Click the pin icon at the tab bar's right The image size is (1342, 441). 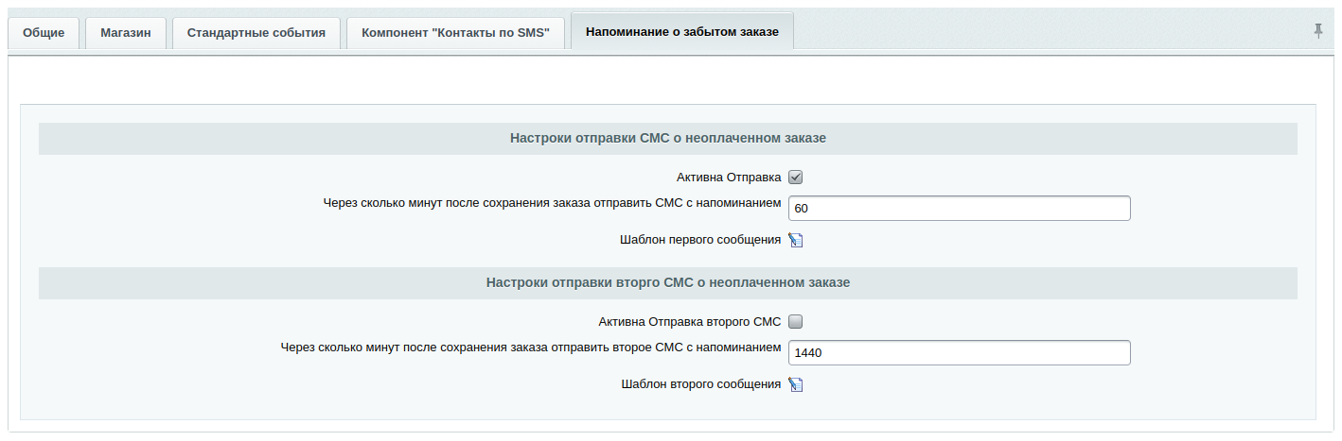(1318, 31)
